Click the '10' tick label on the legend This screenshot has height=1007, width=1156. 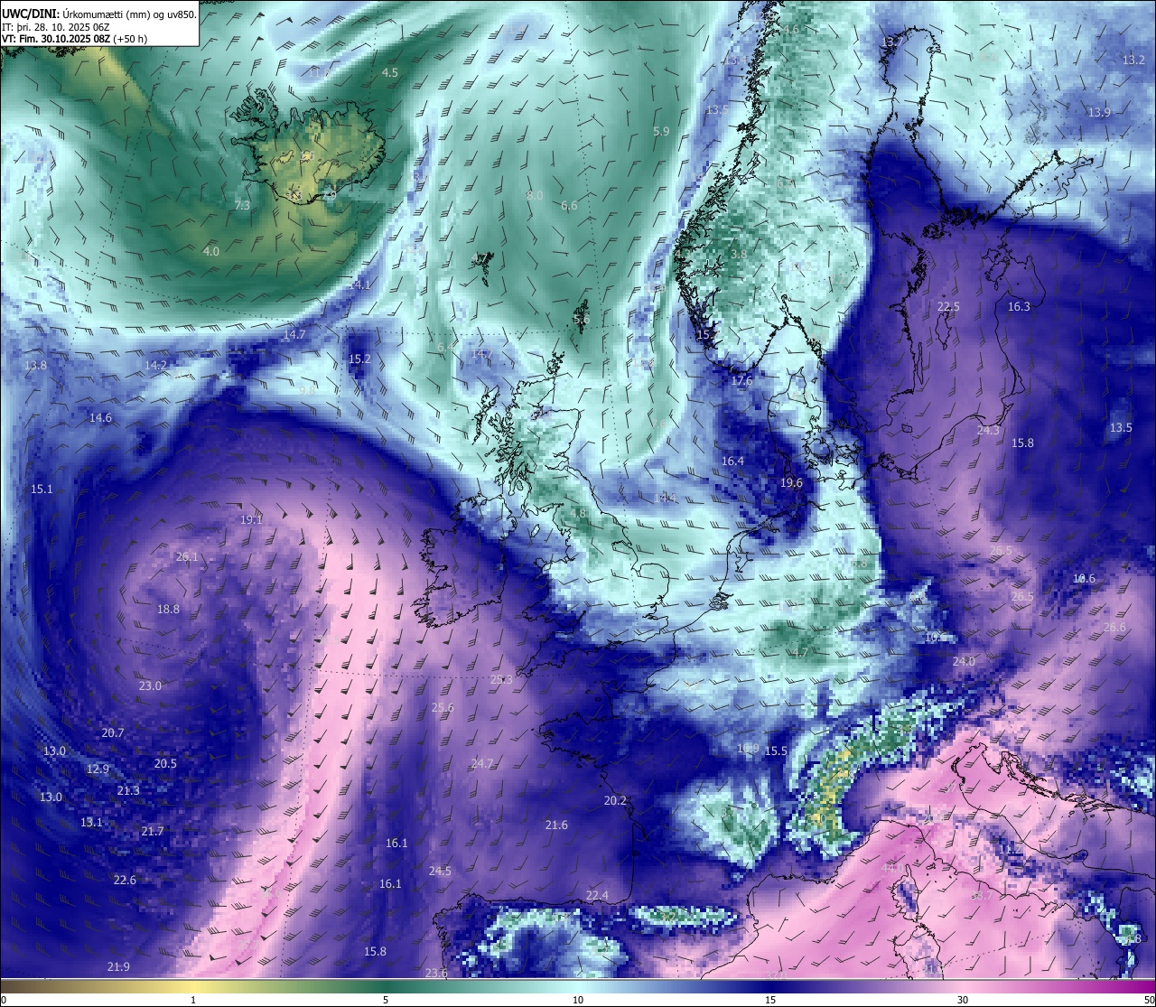tap(578, 1000)
